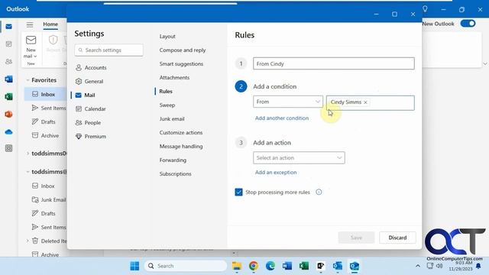Image resolution: width=489 pixels, height=275 pixels.
Task: Open File Explorer from taskbar
Action: coord(237,266)
